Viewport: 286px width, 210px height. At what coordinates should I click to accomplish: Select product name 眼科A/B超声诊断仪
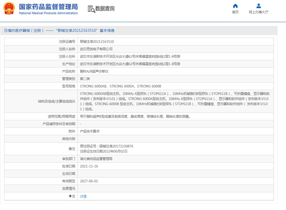point(94,71)
